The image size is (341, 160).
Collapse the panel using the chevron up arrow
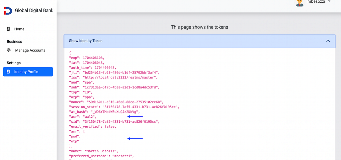[328, 41]
